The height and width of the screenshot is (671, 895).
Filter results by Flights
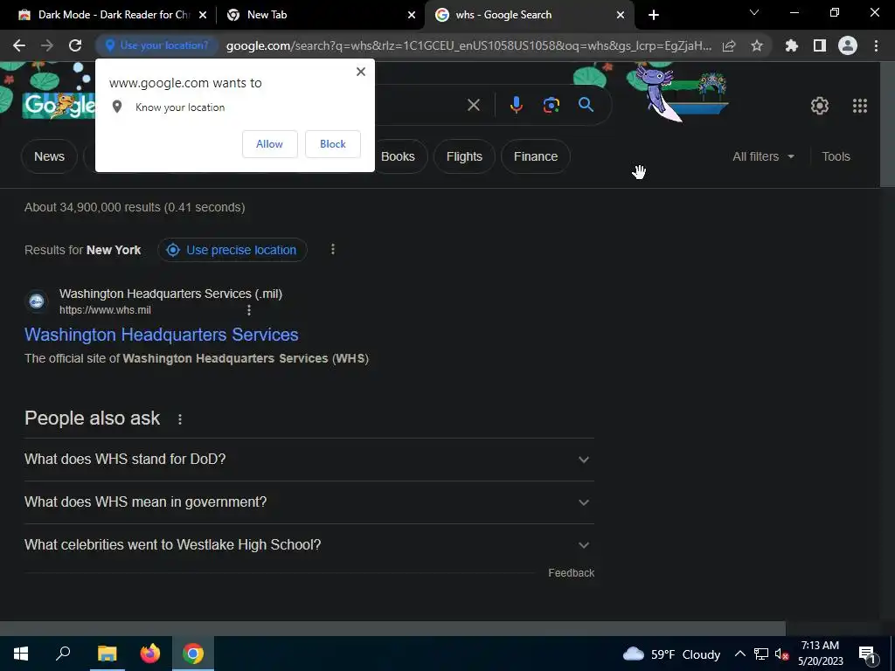click(464, 156)
